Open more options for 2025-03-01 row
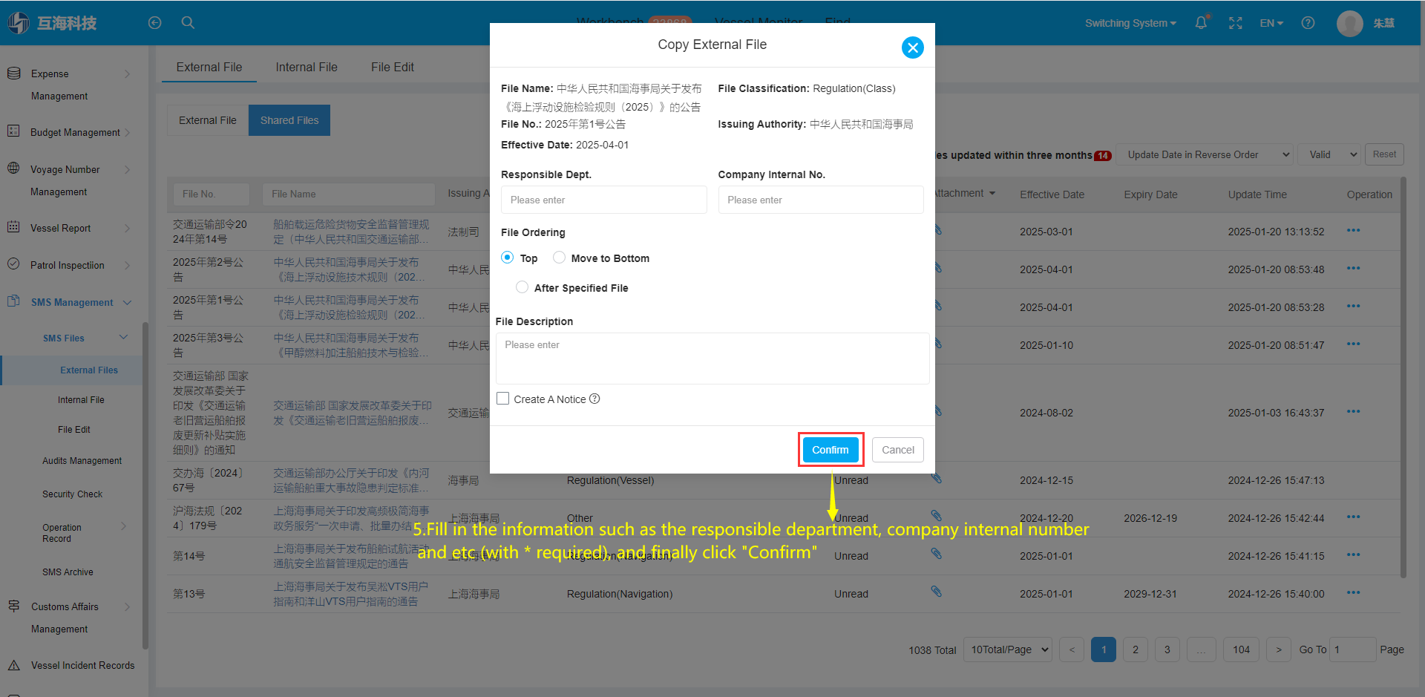1425x697 pixels. pos(1354,231)
